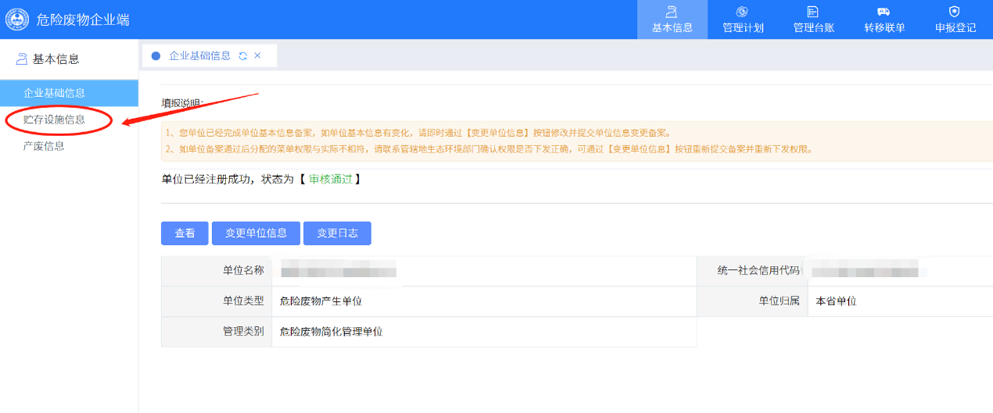
Task: Select 企业基础信息 in the sidebar
Action: pyautogui.click(x=55, y=93)
